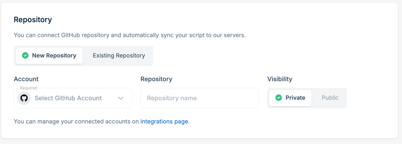
Task: Click the Repository section heading
Action: click(33, 20)
